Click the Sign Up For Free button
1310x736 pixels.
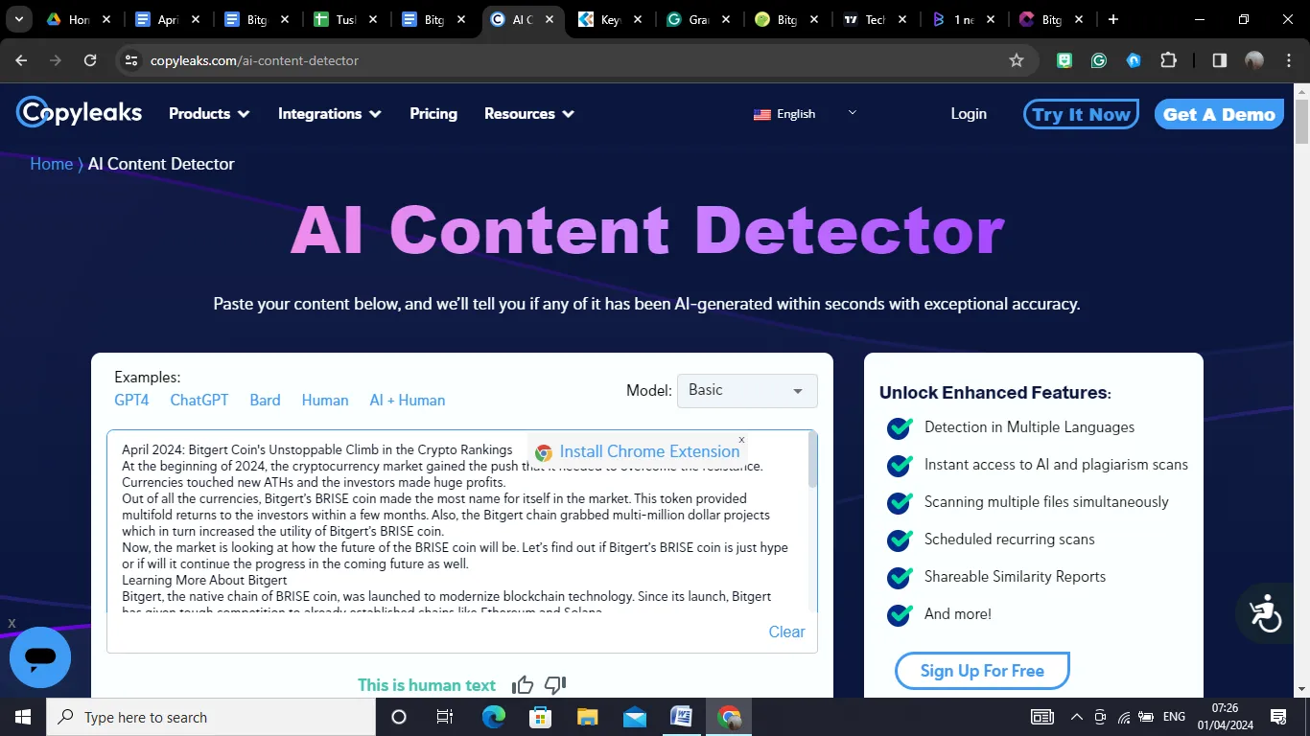coord(982,671)
